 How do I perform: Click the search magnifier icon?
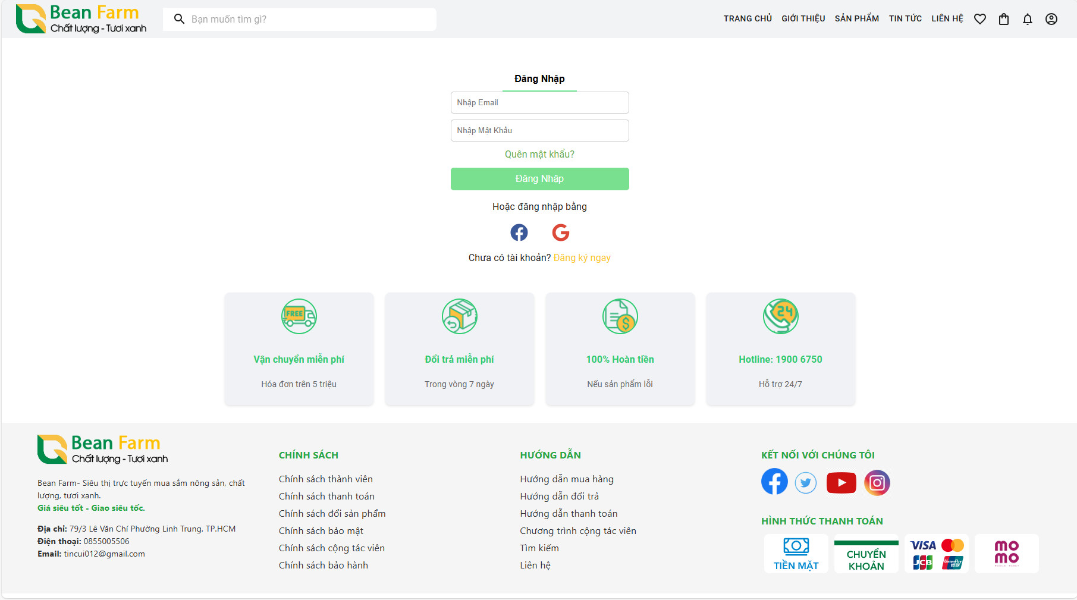coord(179,19)
